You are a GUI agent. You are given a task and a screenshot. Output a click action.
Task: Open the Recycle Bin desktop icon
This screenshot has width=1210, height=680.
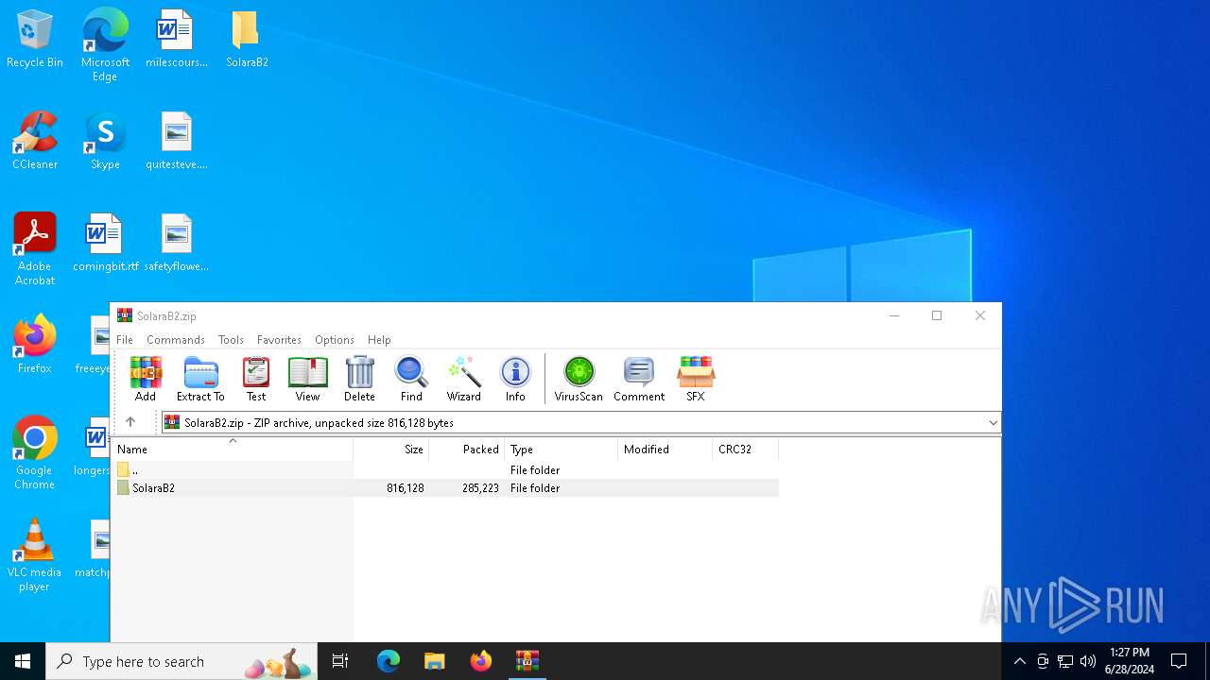pos(35,40)
